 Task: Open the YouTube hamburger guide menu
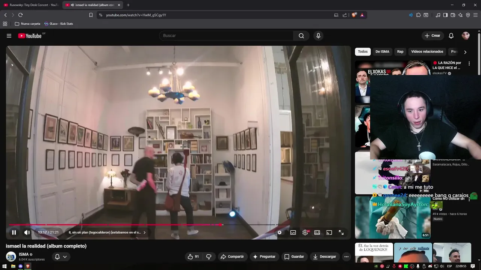(9, 36)
